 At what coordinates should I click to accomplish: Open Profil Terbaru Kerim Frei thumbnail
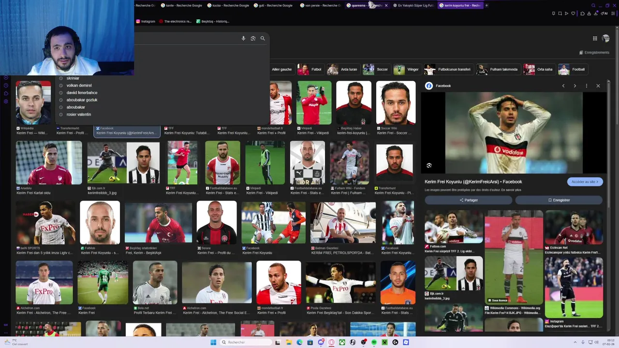155,283
